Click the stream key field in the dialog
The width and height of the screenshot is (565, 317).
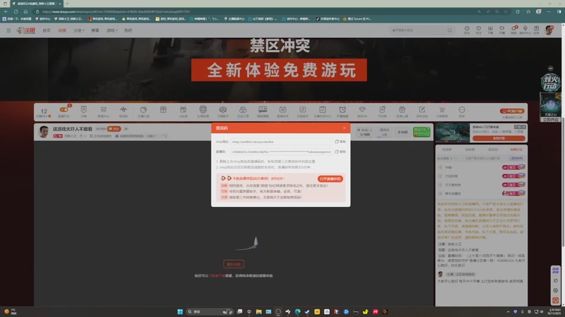(282, 151)
